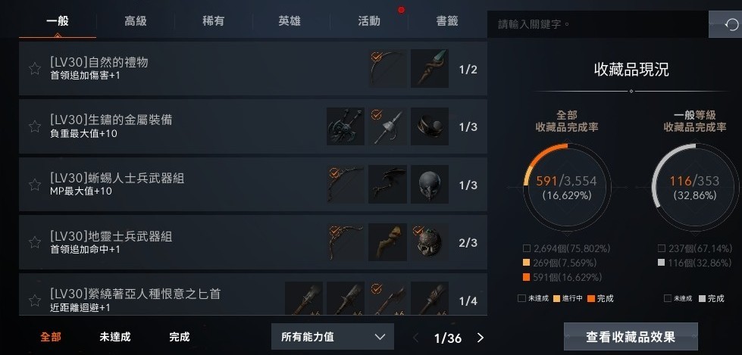This screenshot has width=742, height=355.
Task: Switch to the 高級 tab
Action: [136, 21]
